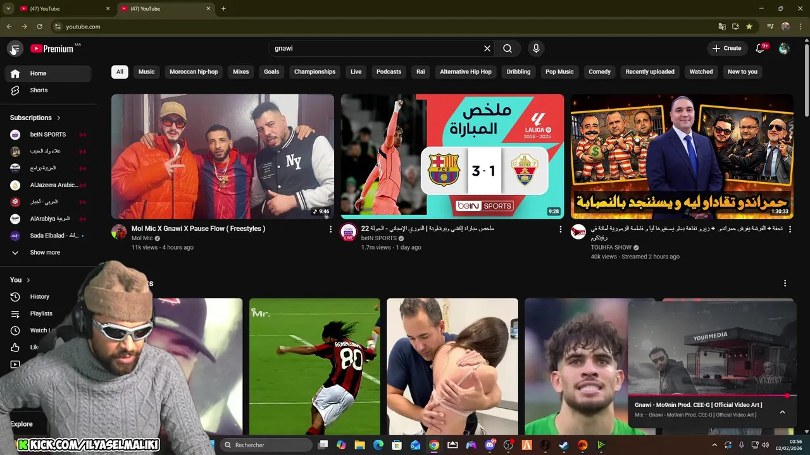Click the translate page icon

[x=722, y=27]
